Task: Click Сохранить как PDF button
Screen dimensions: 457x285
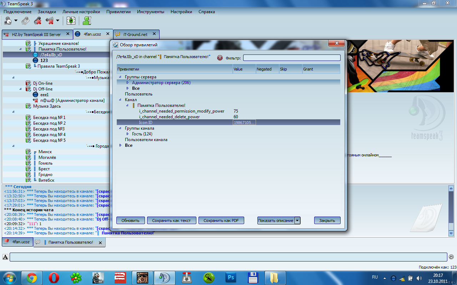Action: coord(221,221)
